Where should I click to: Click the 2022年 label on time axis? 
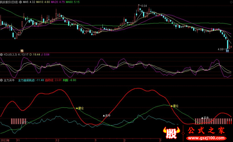[x=5, y=140]
